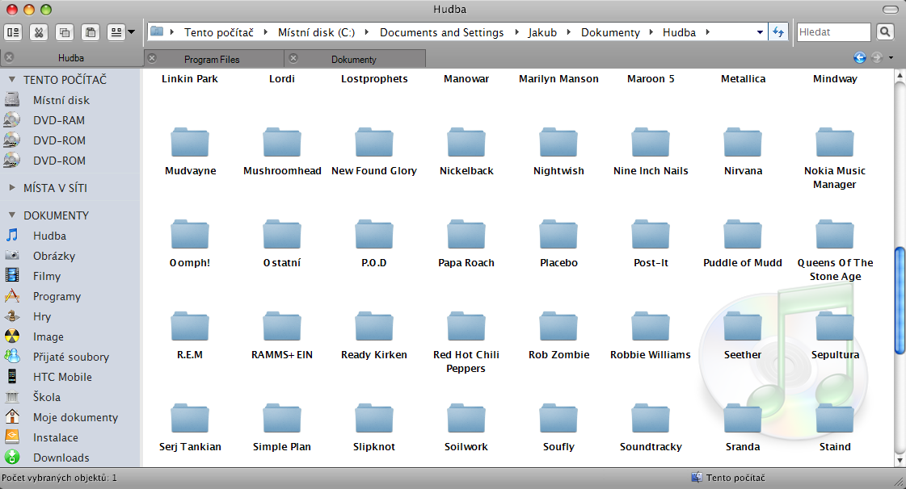
Task: Go to Dokumenty in the breadcrumb
Action: point(610,32)
